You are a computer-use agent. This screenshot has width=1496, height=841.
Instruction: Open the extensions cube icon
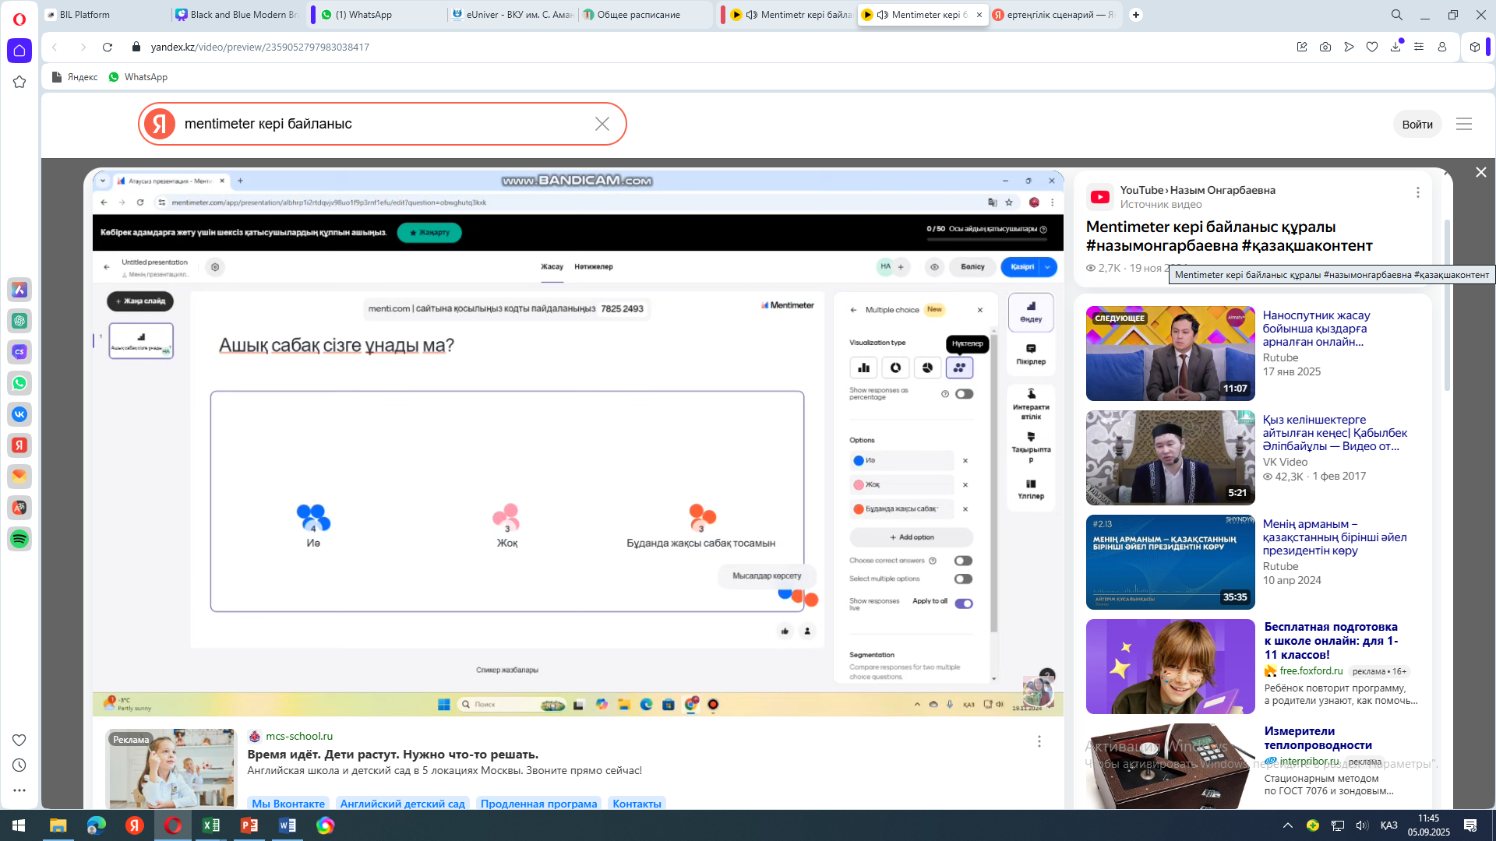tap(1475, 47)
